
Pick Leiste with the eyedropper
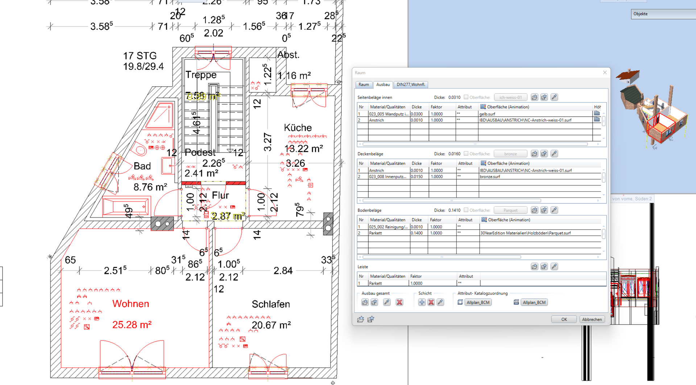pyautogui.click(x=554, y=267)
